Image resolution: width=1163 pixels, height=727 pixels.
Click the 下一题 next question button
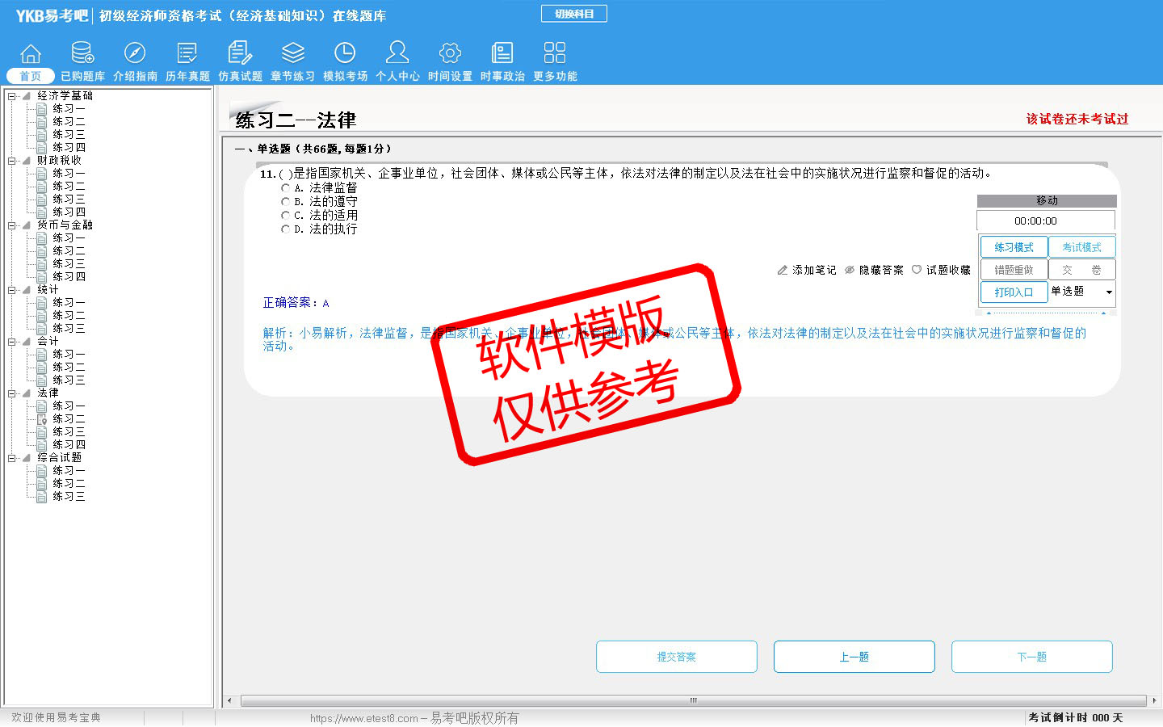[1031, 657]
